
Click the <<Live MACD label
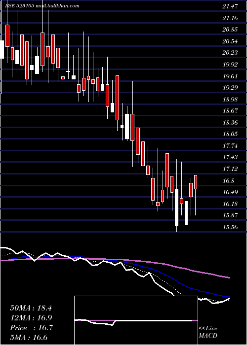tap(208, 332)
